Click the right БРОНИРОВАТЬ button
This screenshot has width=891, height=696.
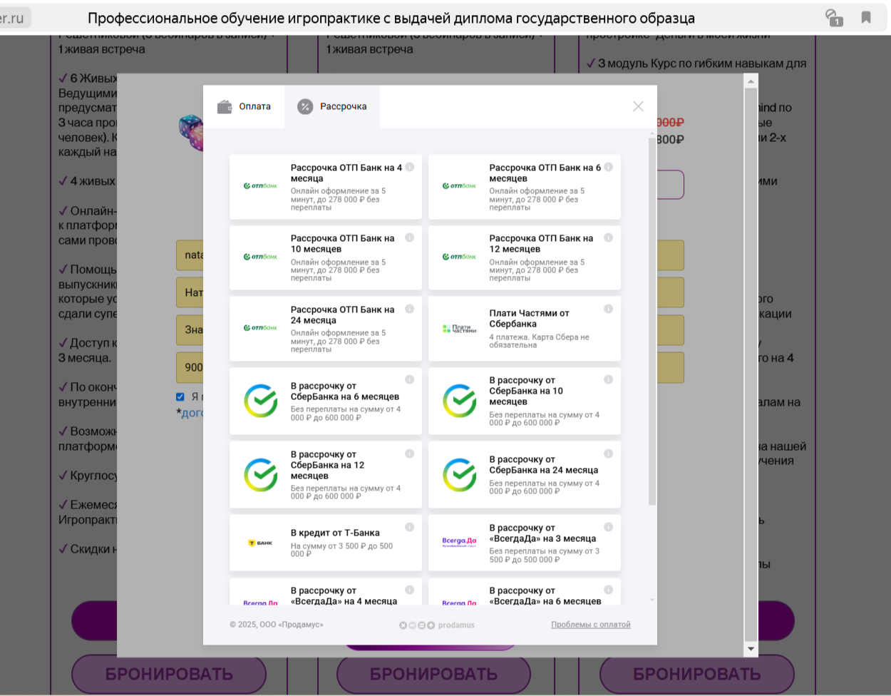[697, 674]
